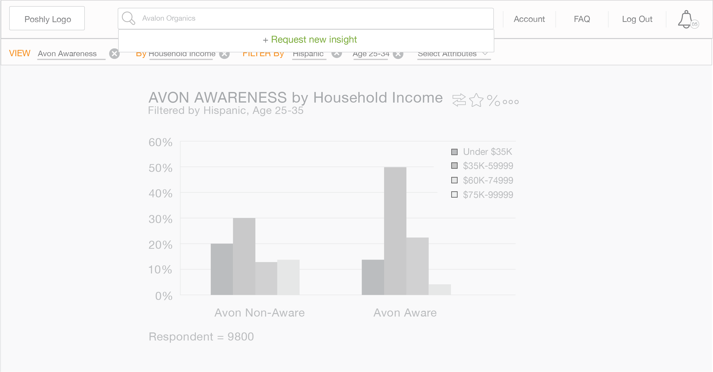
Task: Click the Avon Non-Aware axis label
Action: point(259,313)
